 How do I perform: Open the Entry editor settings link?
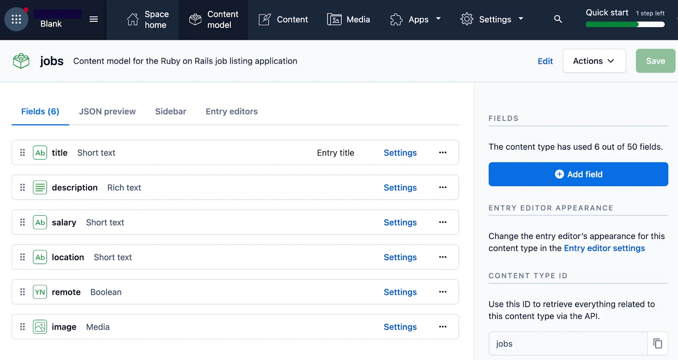pyautogui.click(x=604, y=248)
